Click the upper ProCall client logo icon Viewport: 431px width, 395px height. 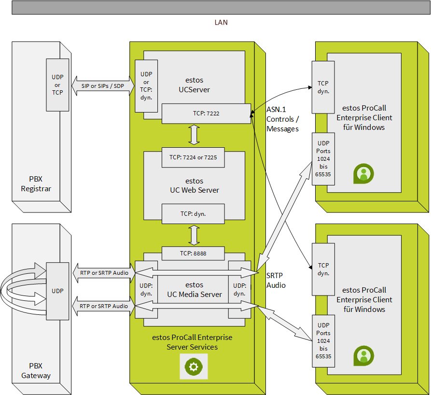[x=363, y=174]
